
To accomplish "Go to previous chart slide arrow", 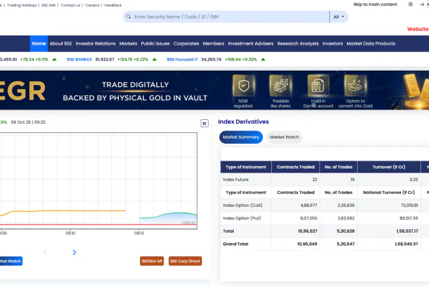I will pyautogui.click(x=46, y=252).
